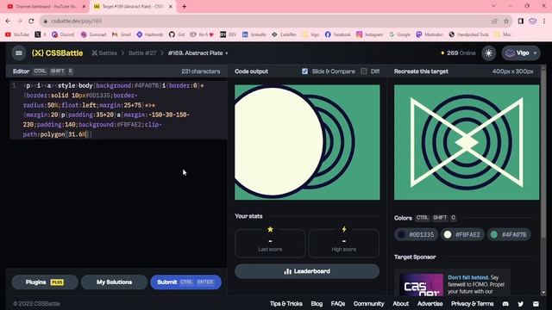Open the Hashnode bookmark
This screenshot has width=552, height=310.
click(x=149, y=34)
